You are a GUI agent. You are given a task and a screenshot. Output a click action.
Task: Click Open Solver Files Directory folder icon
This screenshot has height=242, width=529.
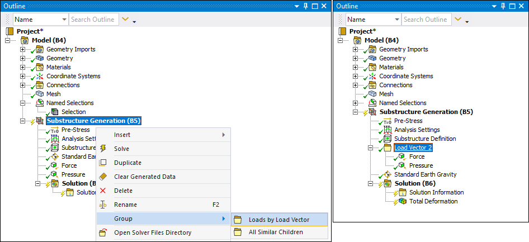pyautogui.click(x=103, y=232)
